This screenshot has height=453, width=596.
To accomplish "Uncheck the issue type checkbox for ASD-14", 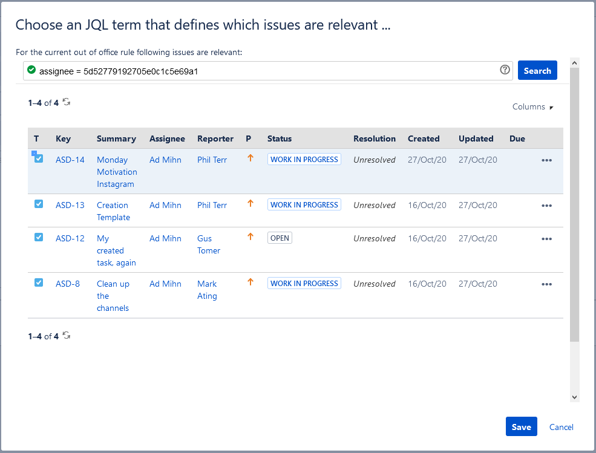I will tap(39, 158).
